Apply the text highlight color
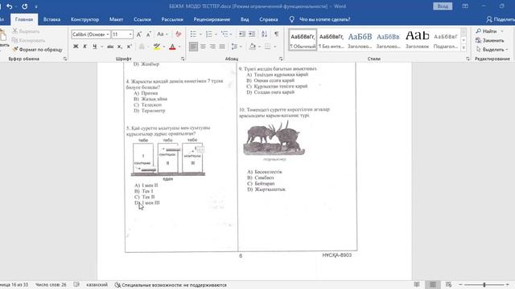515x289 pixels. point(157,47)
